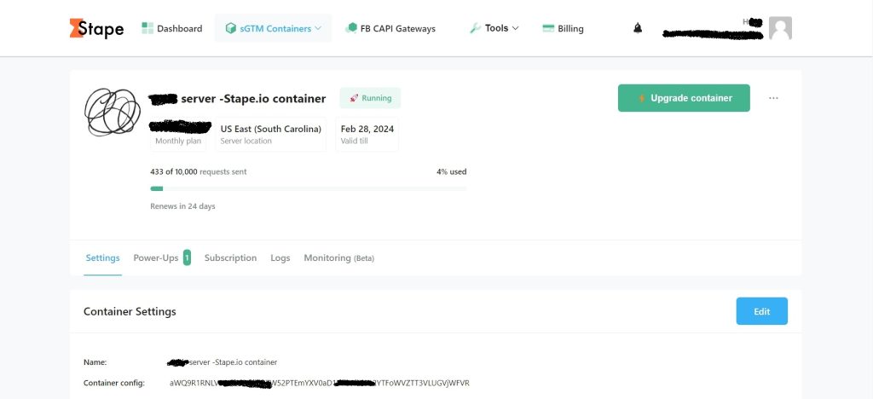Click the Edit container settings button
Image resolution: width=873 pixels, height=399 pixels.
pyautogui.click(x=761, y=311)
